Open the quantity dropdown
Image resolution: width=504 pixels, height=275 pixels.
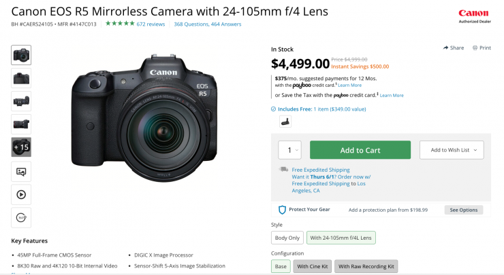coord(289,150)
